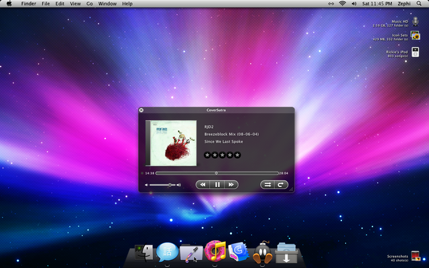Rate the track five stars
Image resolution: width=429 pixels, height=268 pixels.
237,155
